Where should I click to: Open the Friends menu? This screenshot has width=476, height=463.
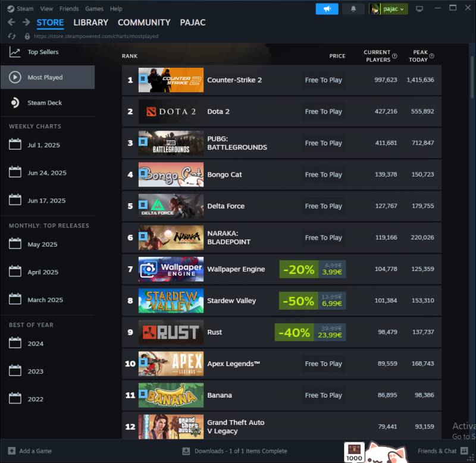[69, 9]
